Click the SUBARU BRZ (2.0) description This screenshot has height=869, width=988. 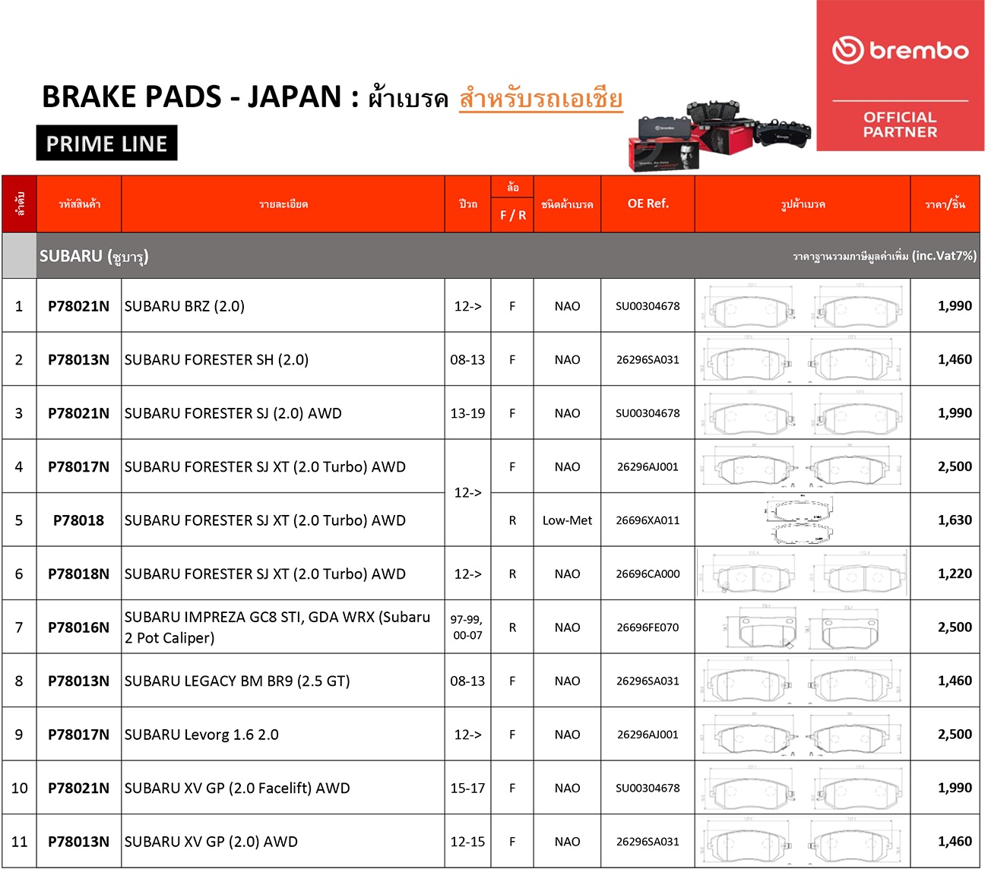click(185, 306)
